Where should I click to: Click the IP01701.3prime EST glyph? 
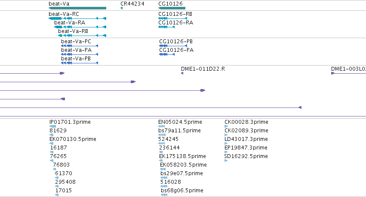click(53, 126)
